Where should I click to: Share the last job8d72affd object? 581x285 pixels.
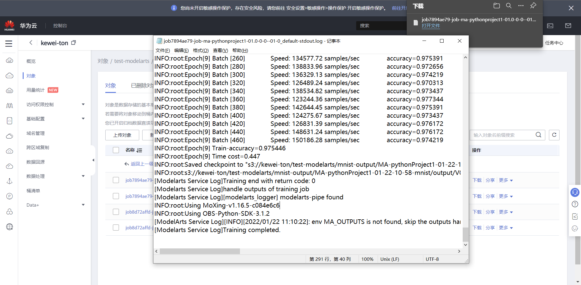490,228
